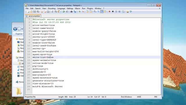Click the Synchronize Horizontal Scrolling icon
Viewport: 186px width, 105px height.
(90, 12)
